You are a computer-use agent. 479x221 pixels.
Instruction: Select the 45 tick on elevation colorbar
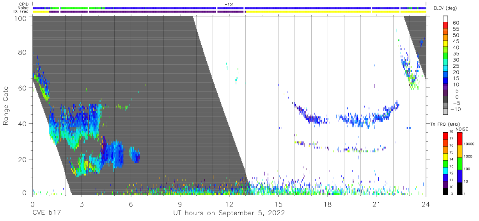[x=455, y=41]
